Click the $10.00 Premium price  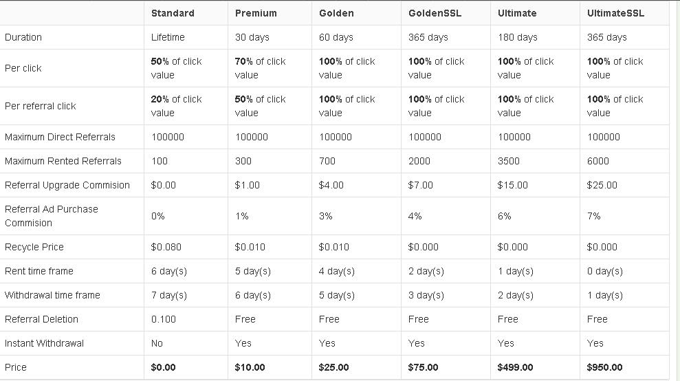coord(250,367)
